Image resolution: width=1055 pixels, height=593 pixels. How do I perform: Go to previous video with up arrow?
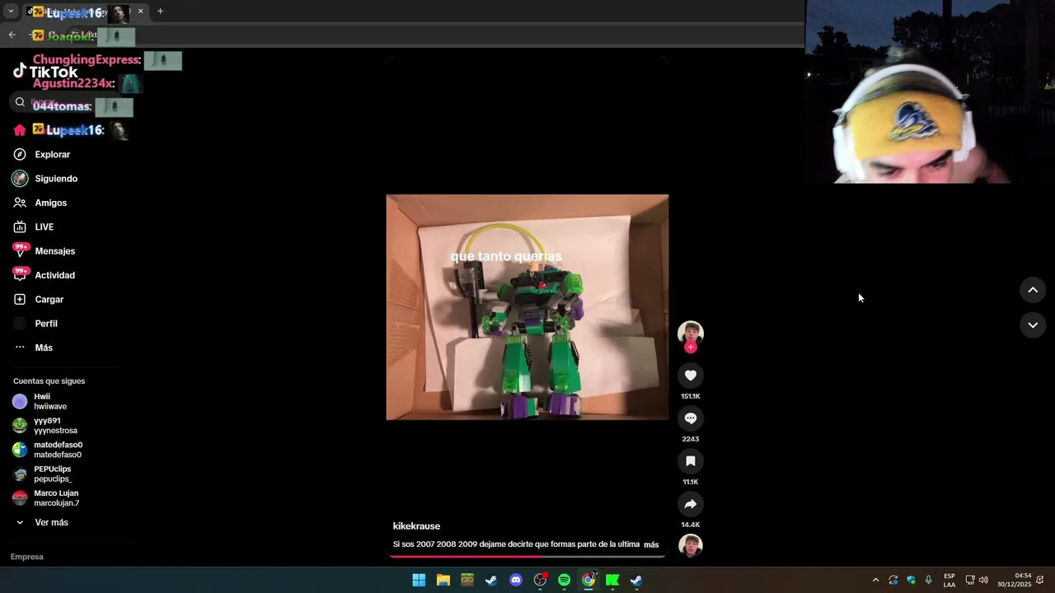tap(1033, 290)
